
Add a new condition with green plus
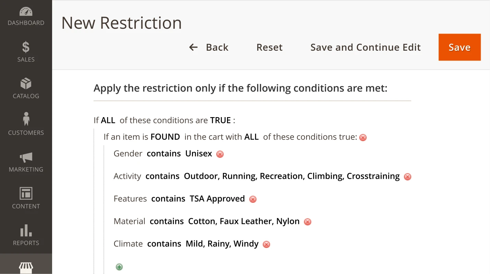tap(119, 267)
